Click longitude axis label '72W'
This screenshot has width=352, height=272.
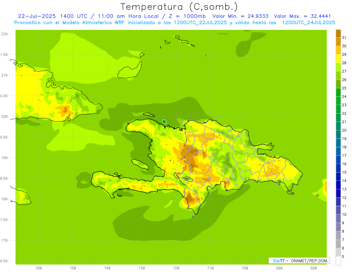(176, 268)
